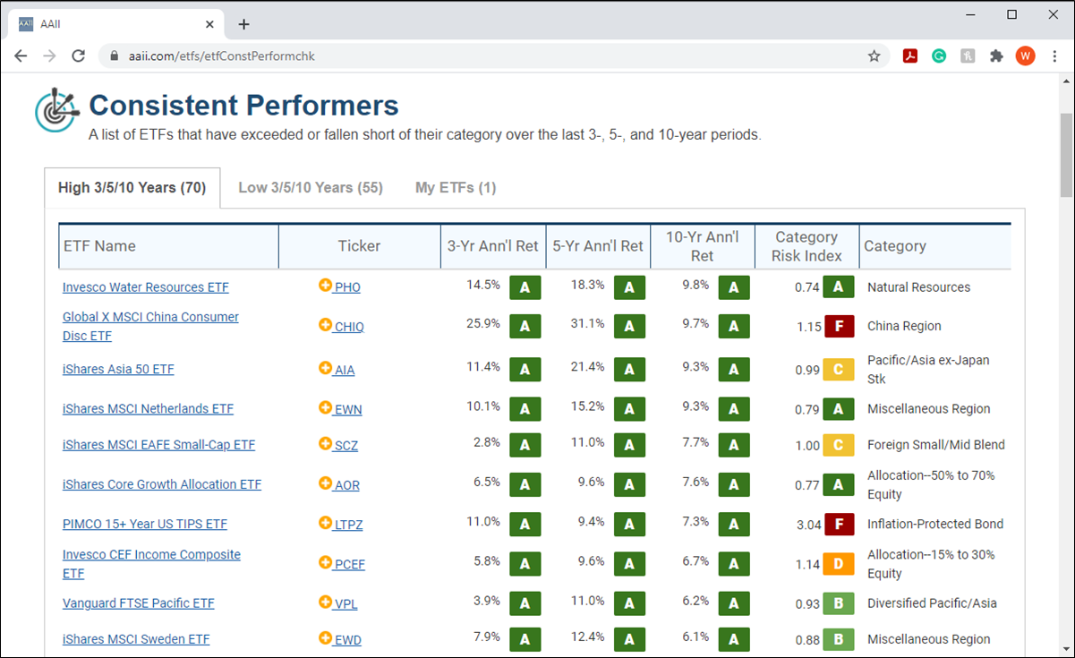
Task: Click the 25.9% 3-year return value
Action: coord(483,324)
